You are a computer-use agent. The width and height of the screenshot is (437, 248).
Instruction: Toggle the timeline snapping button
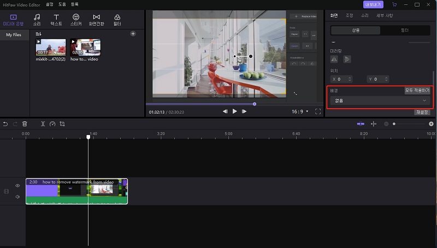361,124
